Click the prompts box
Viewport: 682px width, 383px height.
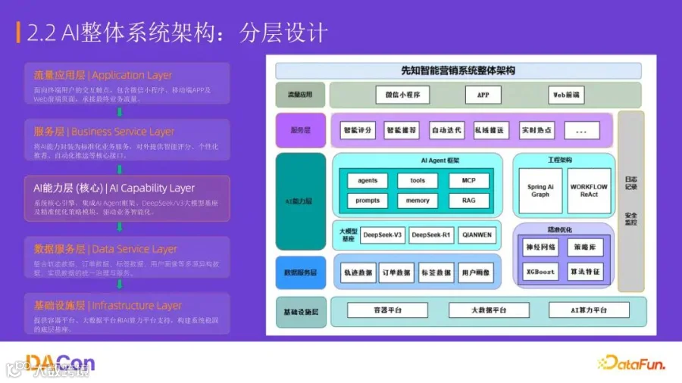(x=368, y=201)
